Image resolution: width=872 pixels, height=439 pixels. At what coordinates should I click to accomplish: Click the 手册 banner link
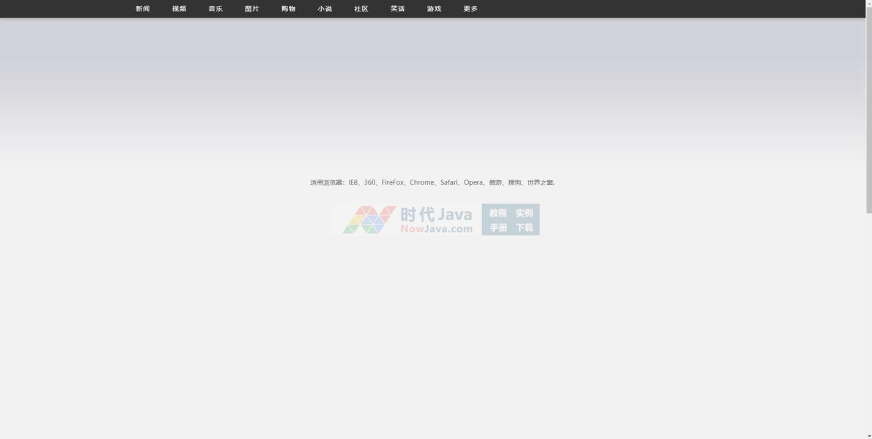point(497,227)
